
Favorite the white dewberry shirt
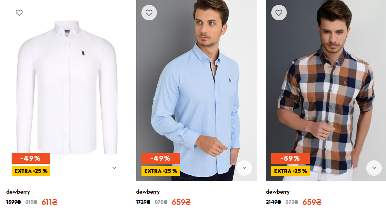pyautogui.click(x=19, y=13)
